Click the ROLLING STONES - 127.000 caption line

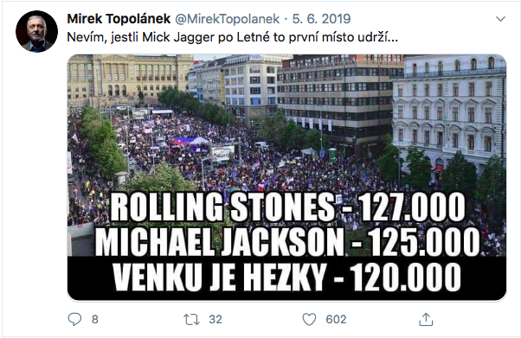287,207
